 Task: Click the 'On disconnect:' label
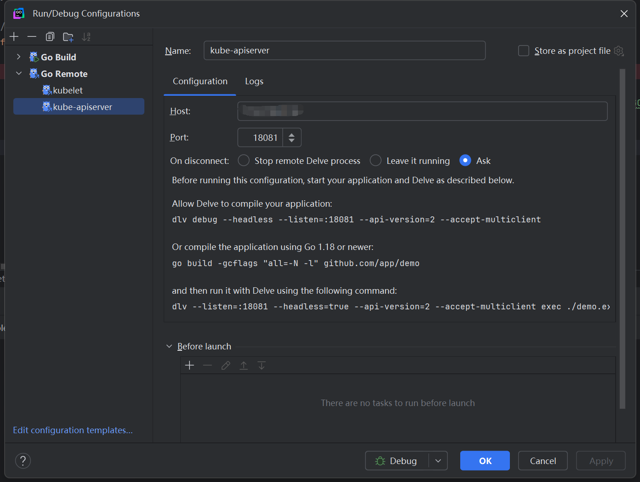(200, 161)
